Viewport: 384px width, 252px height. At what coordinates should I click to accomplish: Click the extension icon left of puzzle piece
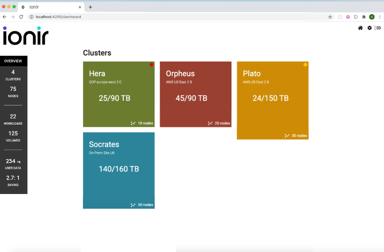coord(356,17)
